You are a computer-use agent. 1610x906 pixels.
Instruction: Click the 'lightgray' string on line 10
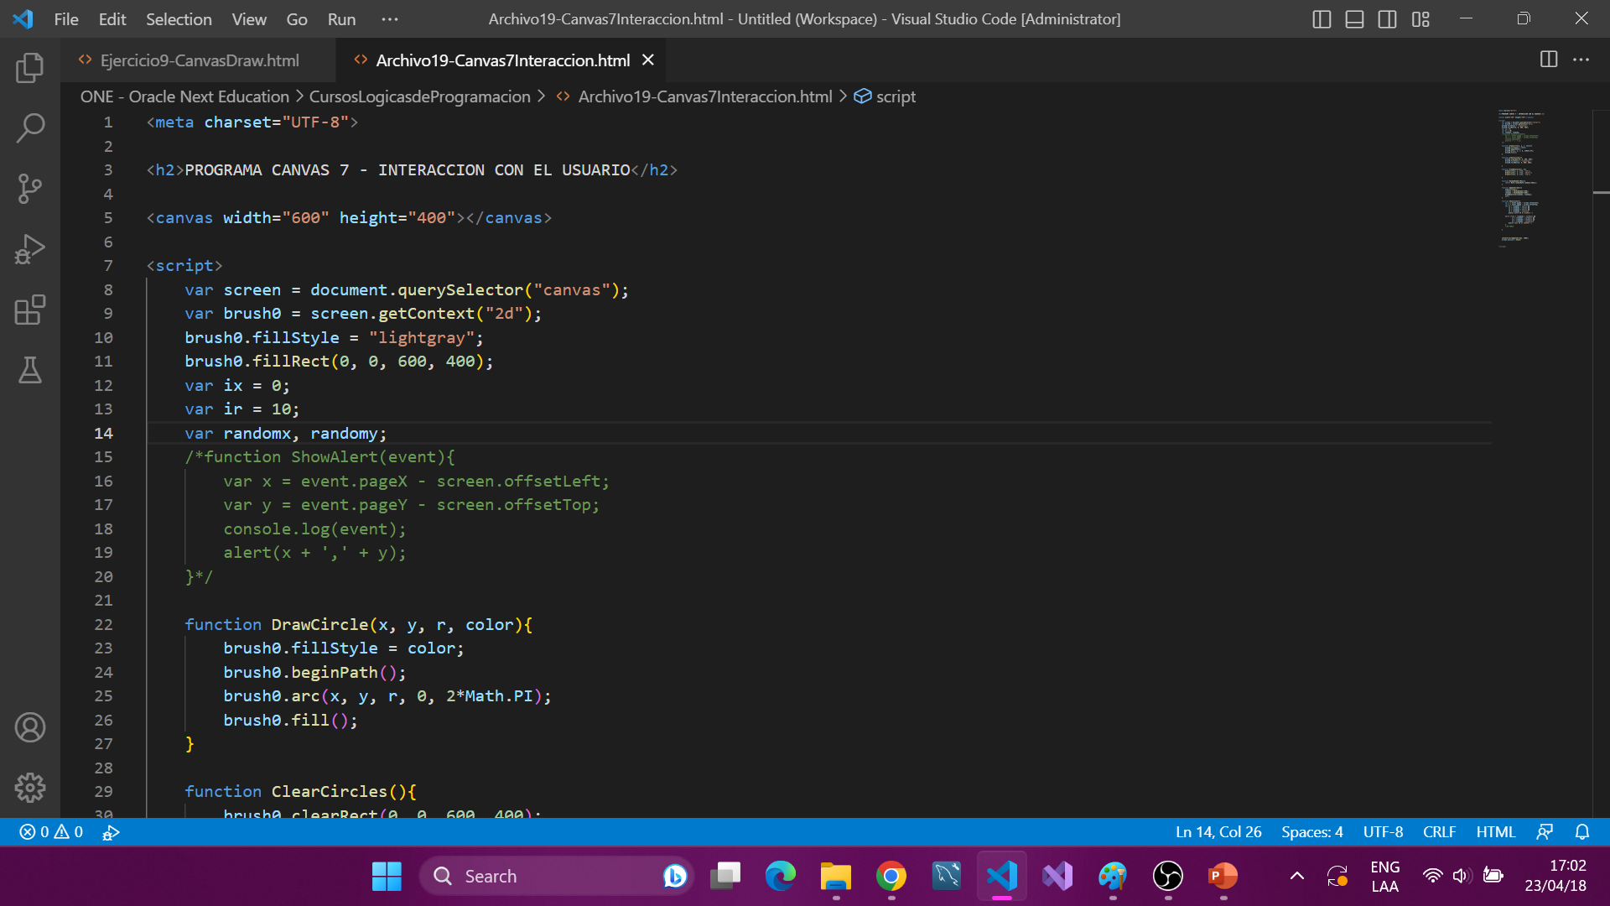pos(422,337)
